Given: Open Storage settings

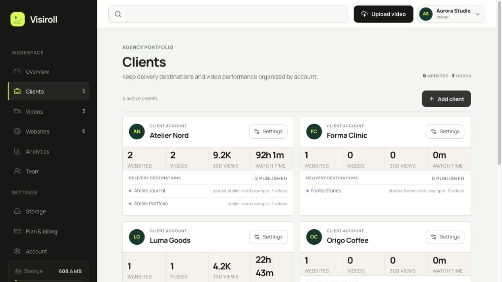Looking at the screenshot, I should point(48,211).
